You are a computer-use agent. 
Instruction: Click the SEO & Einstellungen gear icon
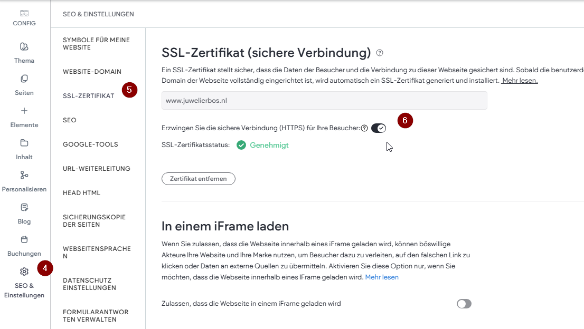[24, 272]
